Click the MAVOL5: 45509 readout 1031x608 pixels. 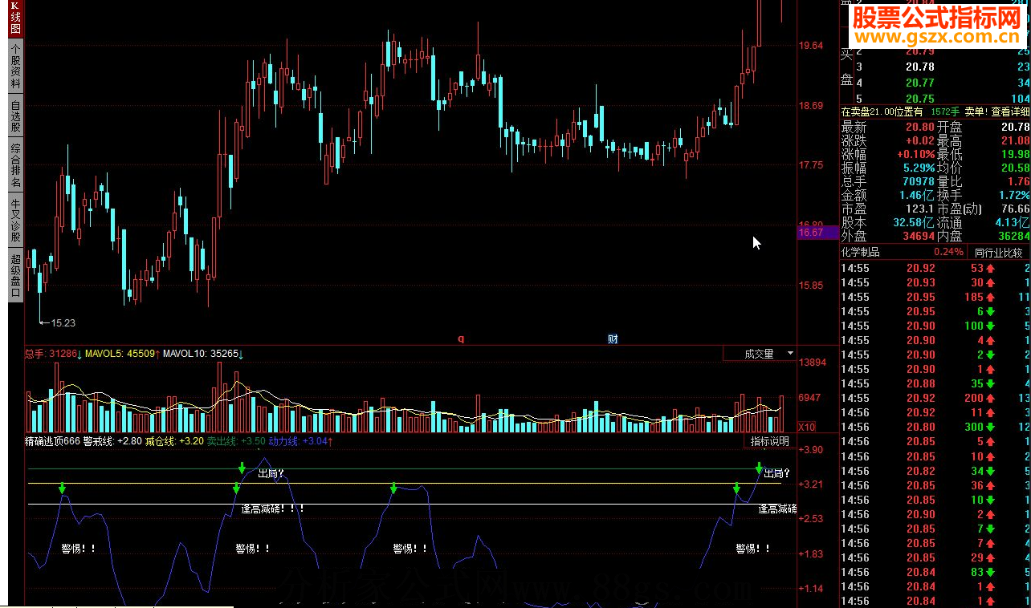coord(122,354)
